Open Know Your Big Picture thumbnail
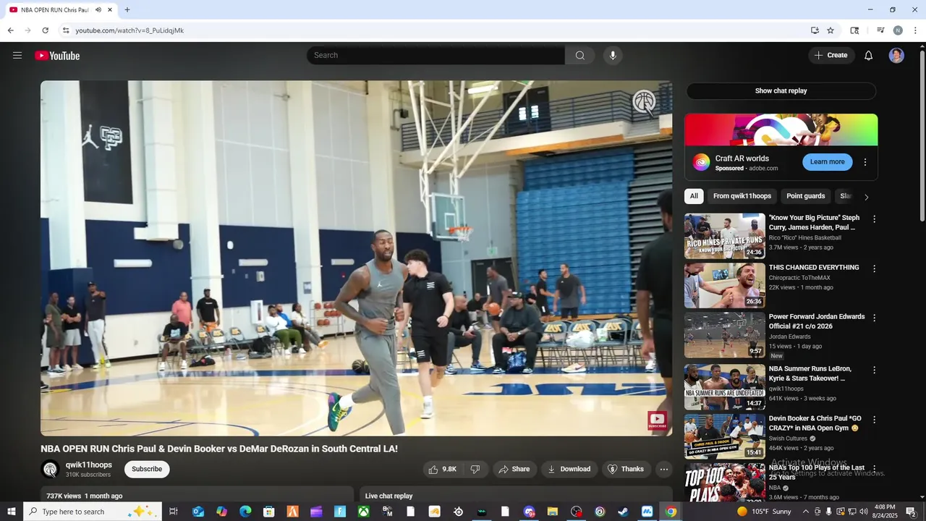 point(725,236)
